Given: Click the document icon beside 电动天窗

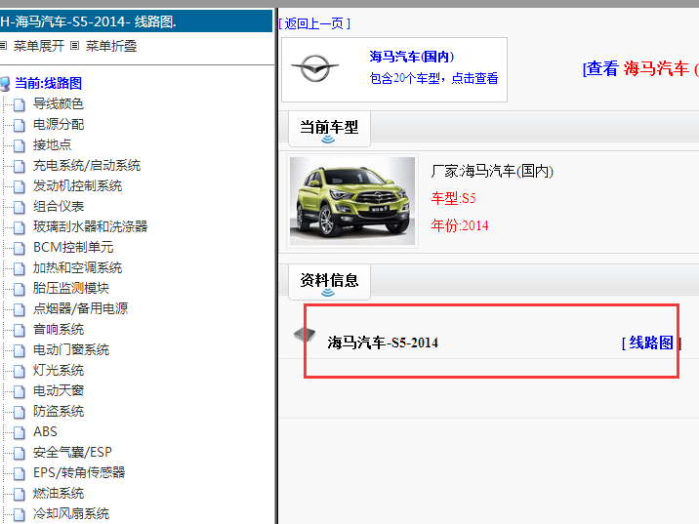Looking at the screenshot, I should [x=20, y=391].
